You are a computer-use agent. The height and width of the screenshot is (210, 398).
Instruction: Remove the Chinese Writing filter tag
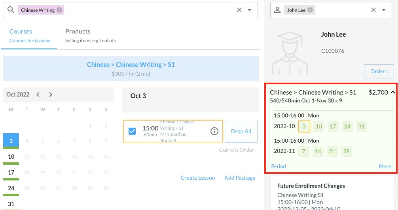click(59, 10)
